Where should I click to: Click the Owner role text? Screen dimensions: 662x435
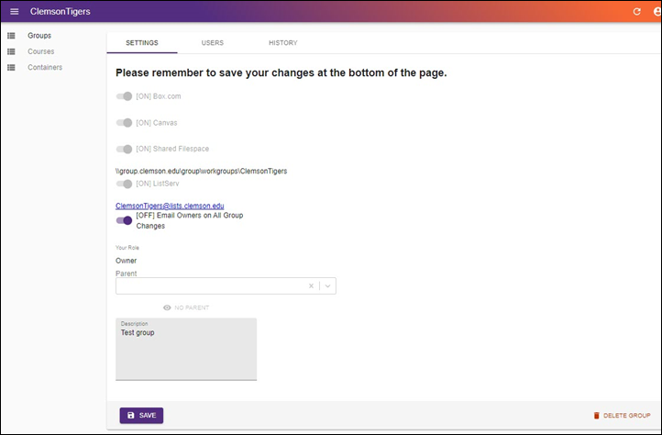pos(127,261)
